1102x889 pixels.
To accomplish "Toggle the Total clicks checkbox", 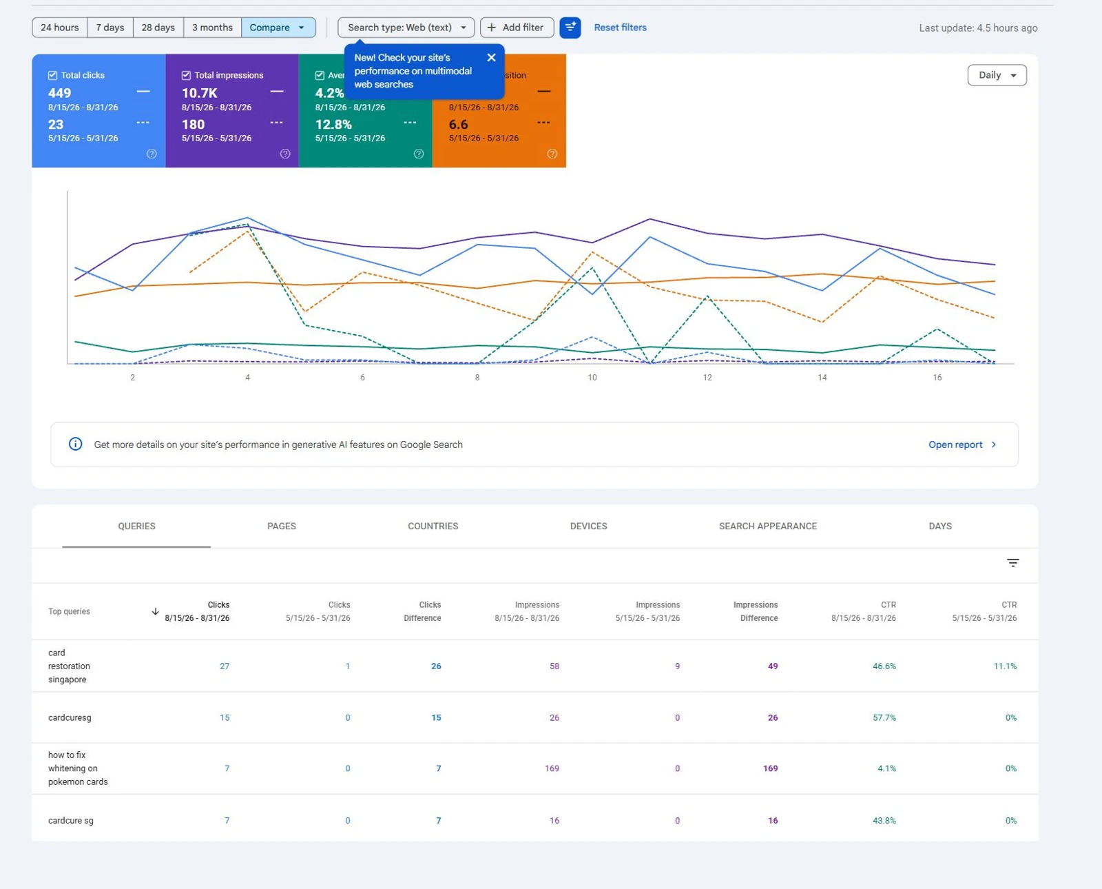I will [52, 75].
